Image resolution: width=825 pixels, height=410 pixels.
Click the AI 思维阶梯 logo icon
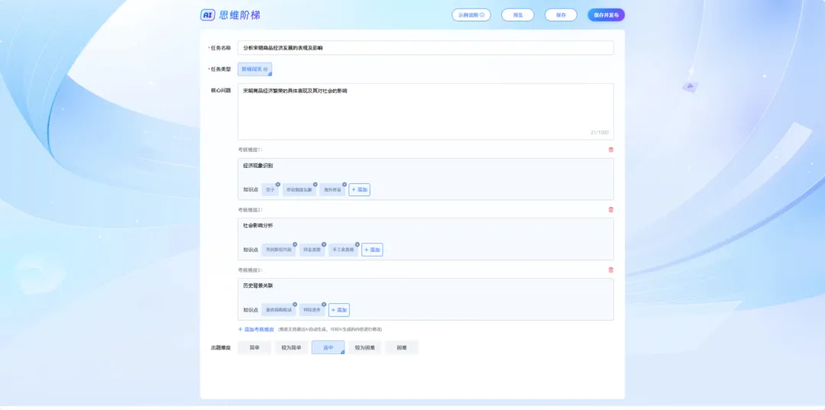click(x=208, y=15)
